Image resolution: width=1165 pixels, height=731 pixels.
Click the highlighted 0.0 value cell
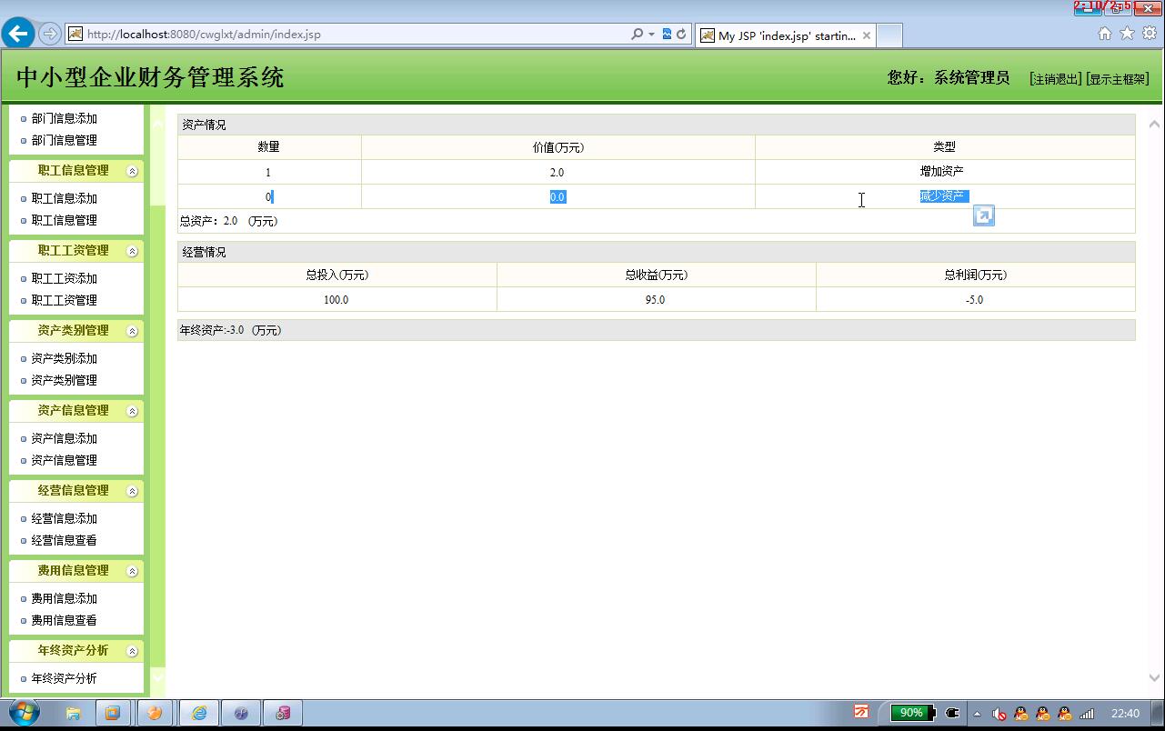click(x=557, y=196)
